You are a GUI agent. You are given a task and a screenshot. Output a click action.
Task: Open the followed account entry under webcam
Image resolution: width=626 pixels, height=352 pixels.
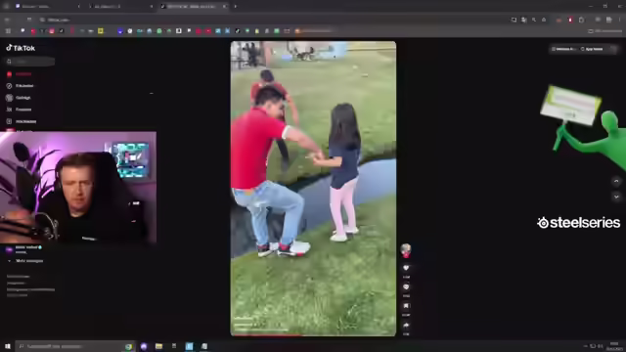(x=23, y=249)
